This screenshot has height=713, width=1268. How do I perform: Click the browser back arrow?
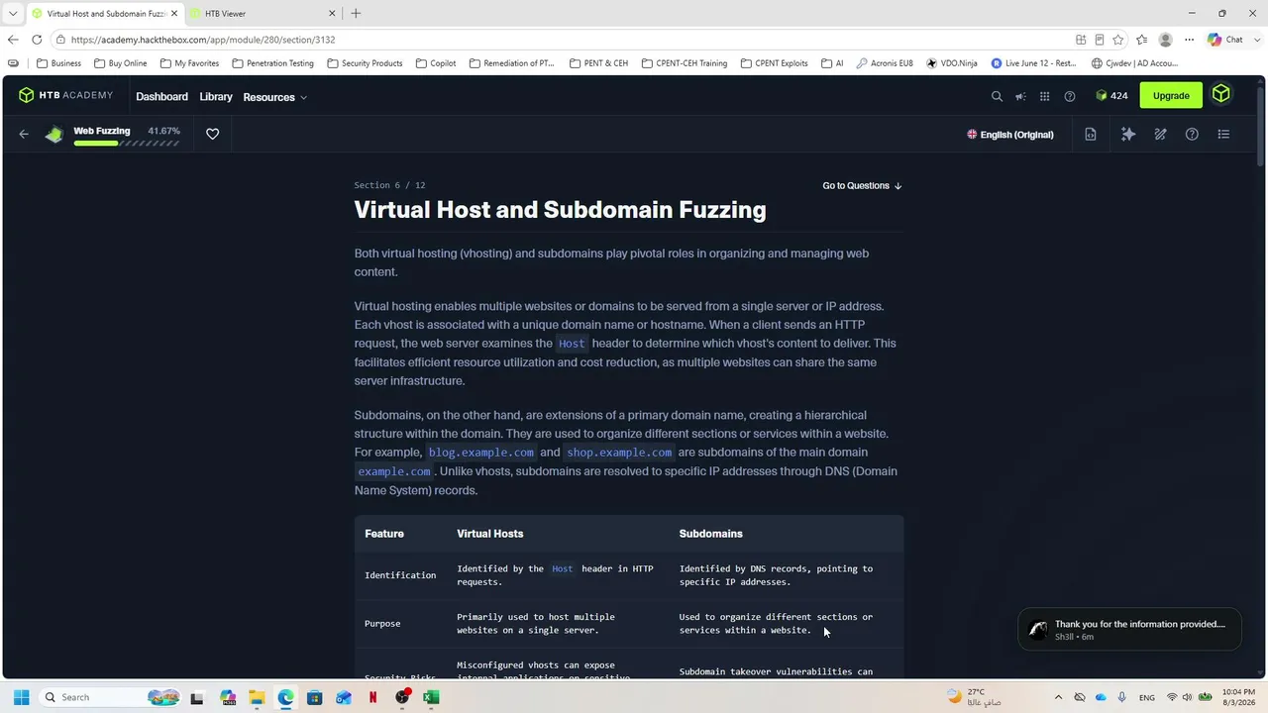click(x=12, y=40)
